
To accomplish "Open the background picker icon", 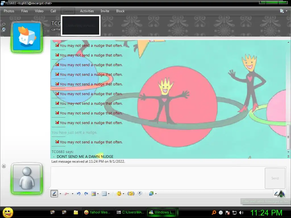I will pyautogui.click(x=151, y=194).
